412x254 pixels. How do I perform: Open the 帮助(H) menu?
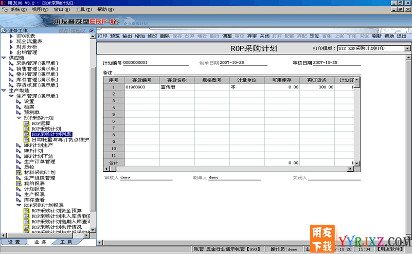(x=105, y=9)
